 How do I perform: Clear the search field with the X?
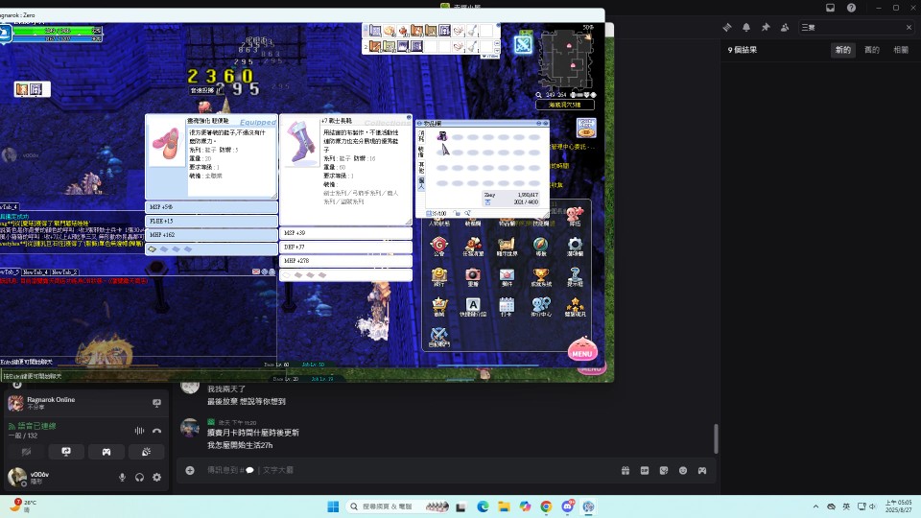click(909, 28)
